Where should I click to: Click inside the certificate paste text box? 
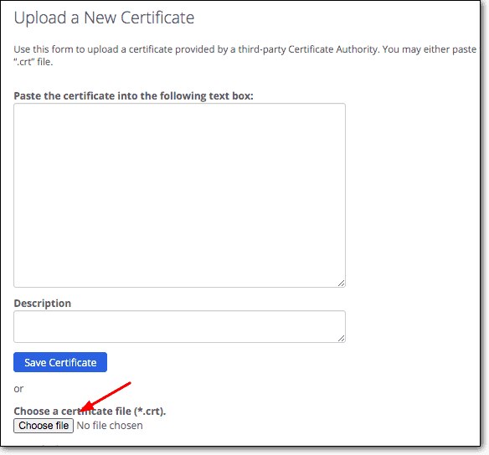tap(179, 195)
